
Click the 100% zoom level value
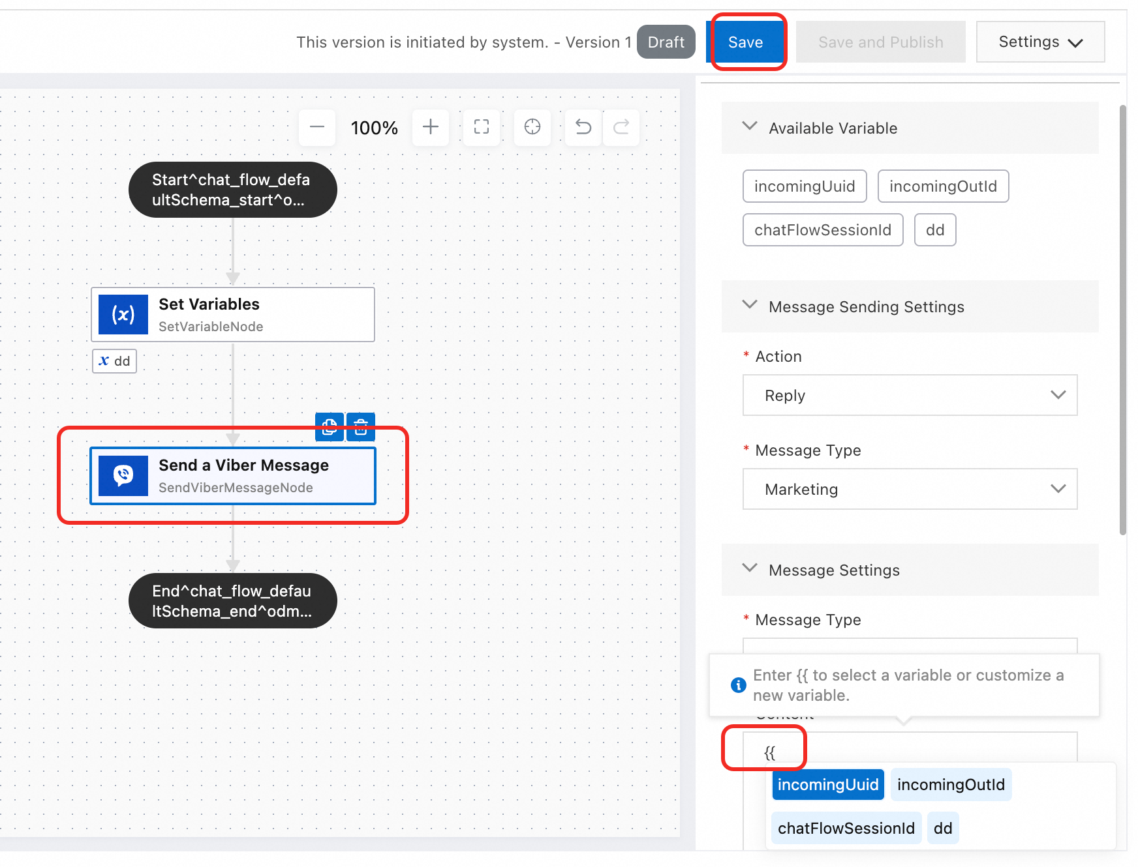click(375, 128)
